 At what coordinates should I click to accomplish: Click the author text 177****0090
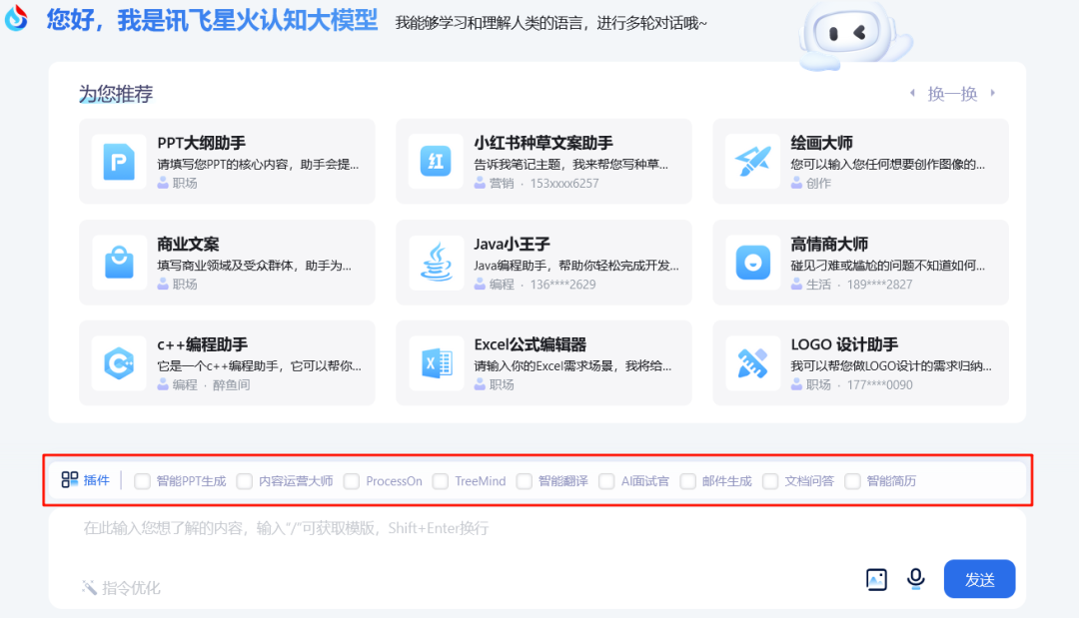879,385
